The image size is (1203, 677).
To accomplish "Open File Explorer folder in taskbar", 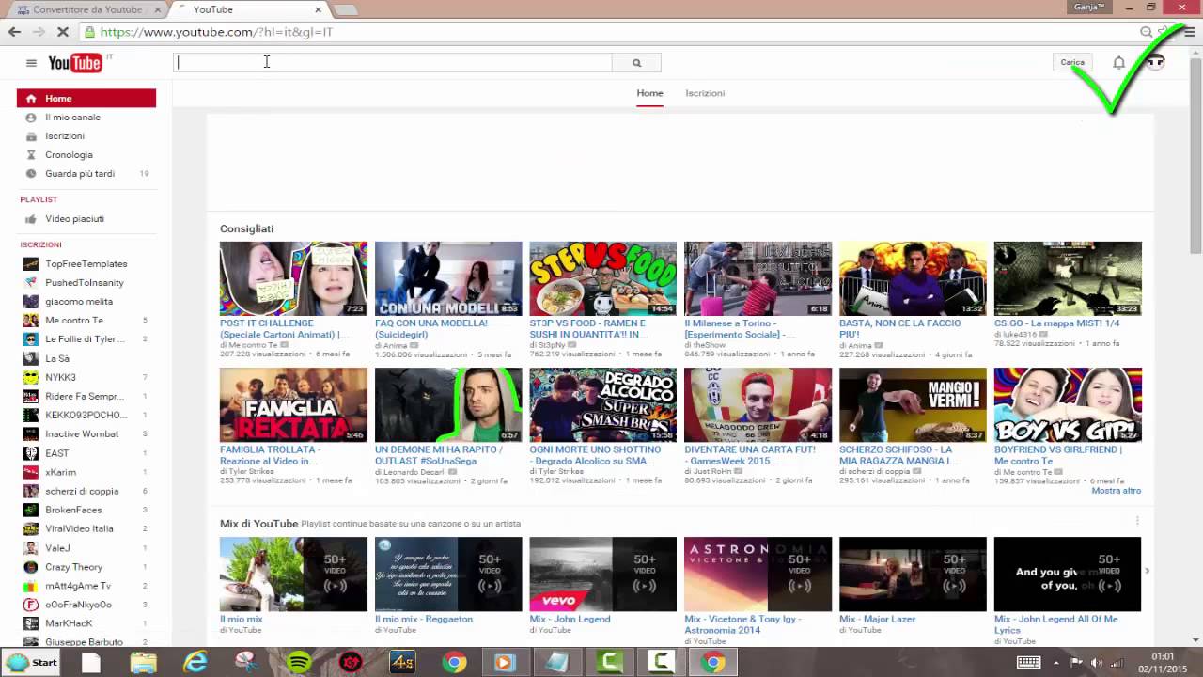I will pos(143,663).
